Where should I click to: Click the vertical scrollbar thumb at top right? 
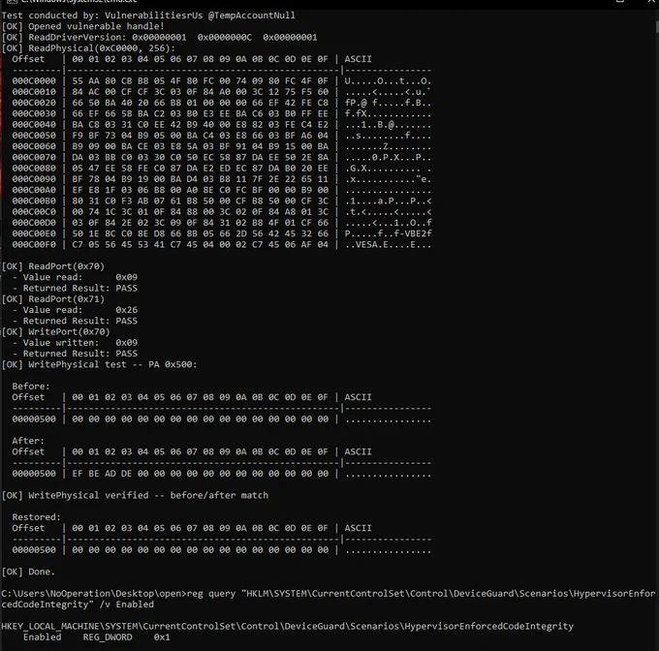click(657, 27)
